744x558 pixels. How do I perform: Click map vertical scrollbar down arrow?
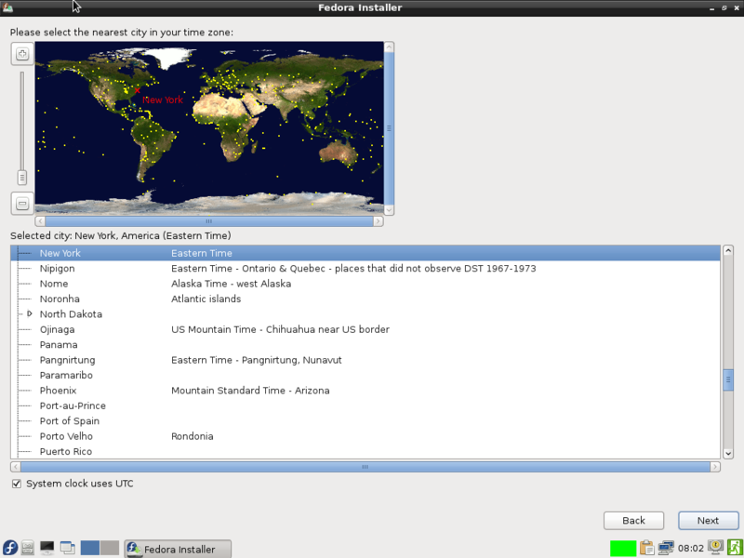[x=389, y=210]
